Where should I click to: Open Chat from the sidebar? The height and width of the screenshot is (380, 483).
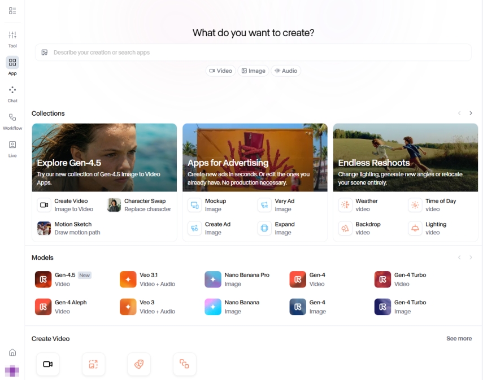click(x=12, y=94)
